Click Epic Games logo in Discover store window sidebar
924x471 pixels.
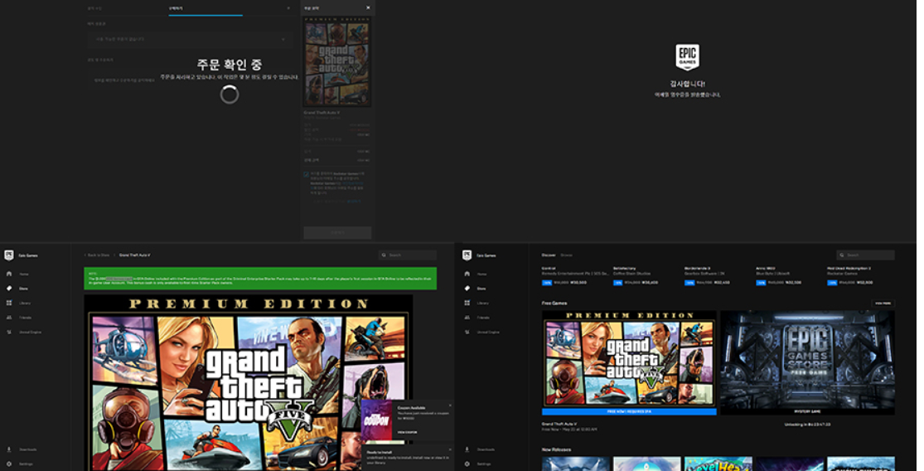click(467, 255)
